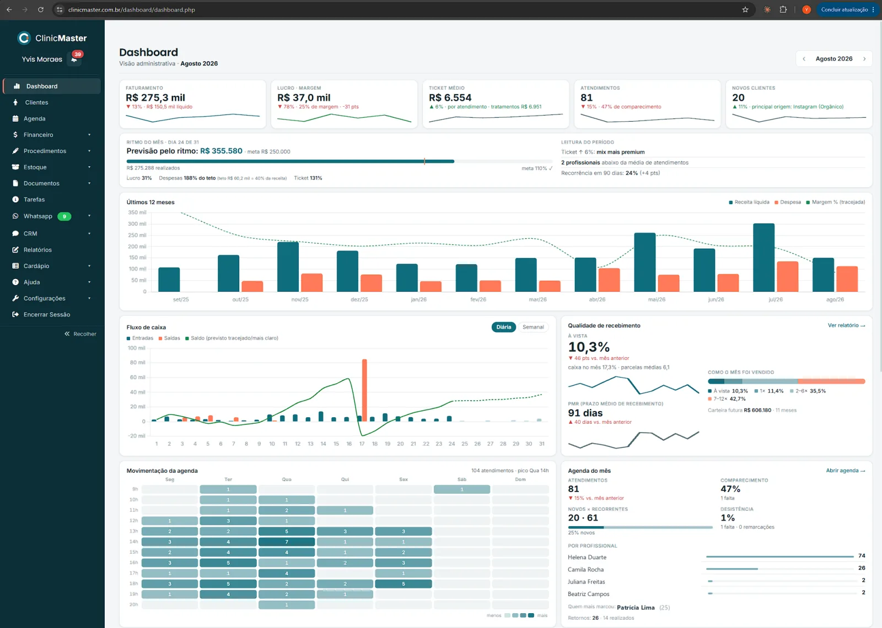Open Tarefas from the sidebar menu
Screen dimensions: 882x628
click(x=52, y=200)
